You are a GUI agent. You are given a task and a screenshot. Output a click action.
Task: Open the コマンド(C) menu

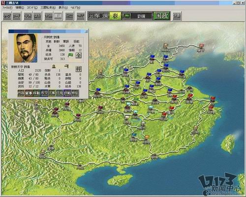(32, 8)
